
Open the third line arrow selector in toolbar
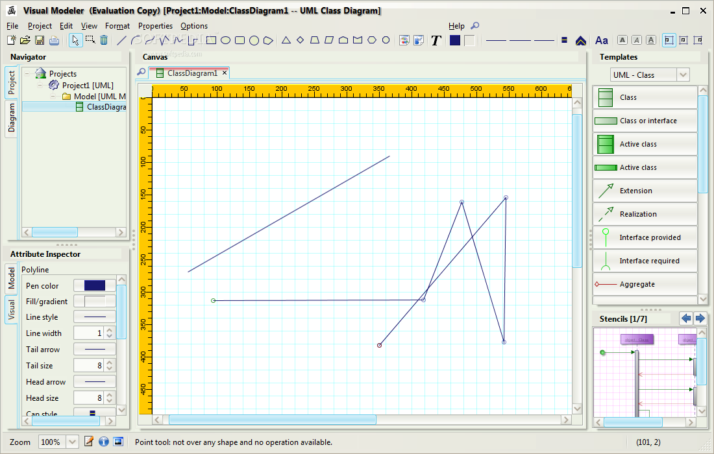[x=544, y=40]
